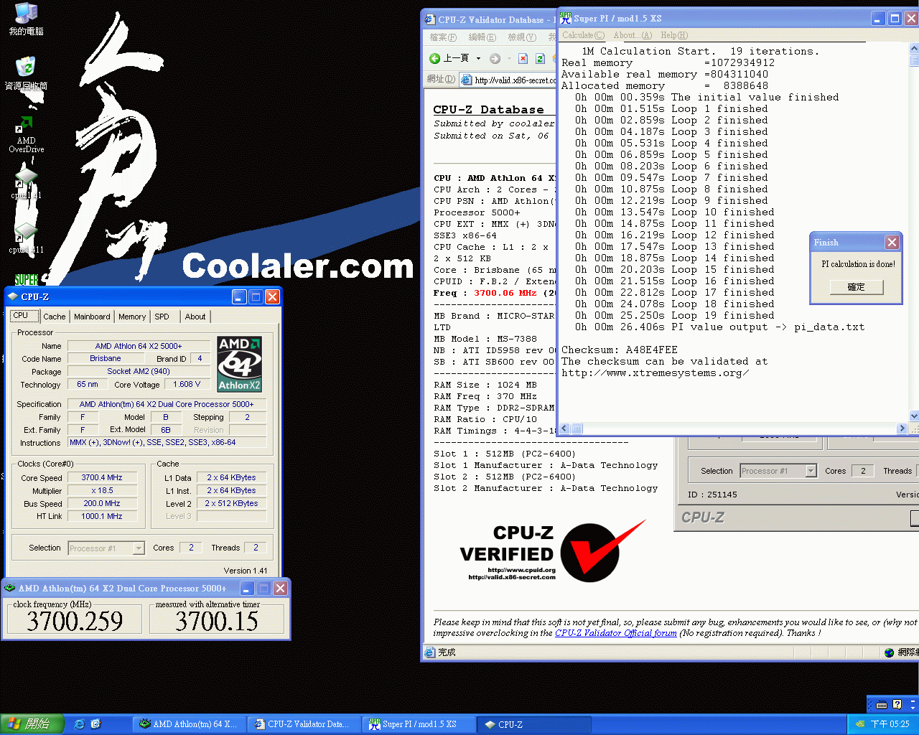Screen dimensions: 919x735
Task: Click the Super PI horizontal scrollbar thumb
Action: point(577,429)
